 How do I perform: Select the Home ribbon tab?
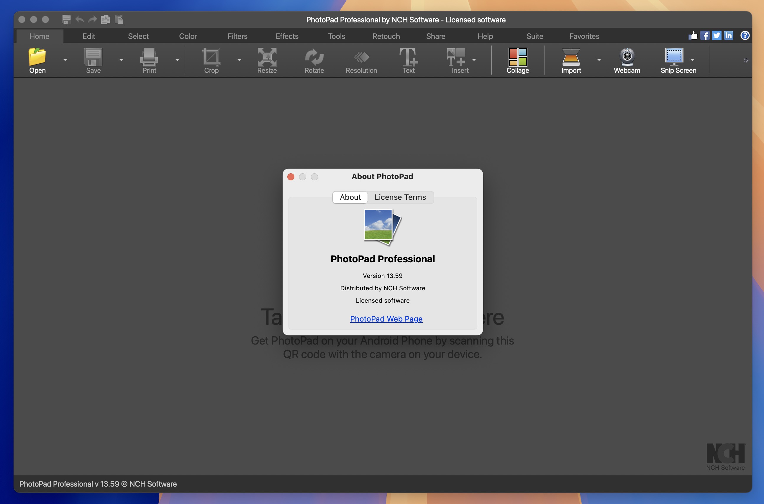pos(39,36)
